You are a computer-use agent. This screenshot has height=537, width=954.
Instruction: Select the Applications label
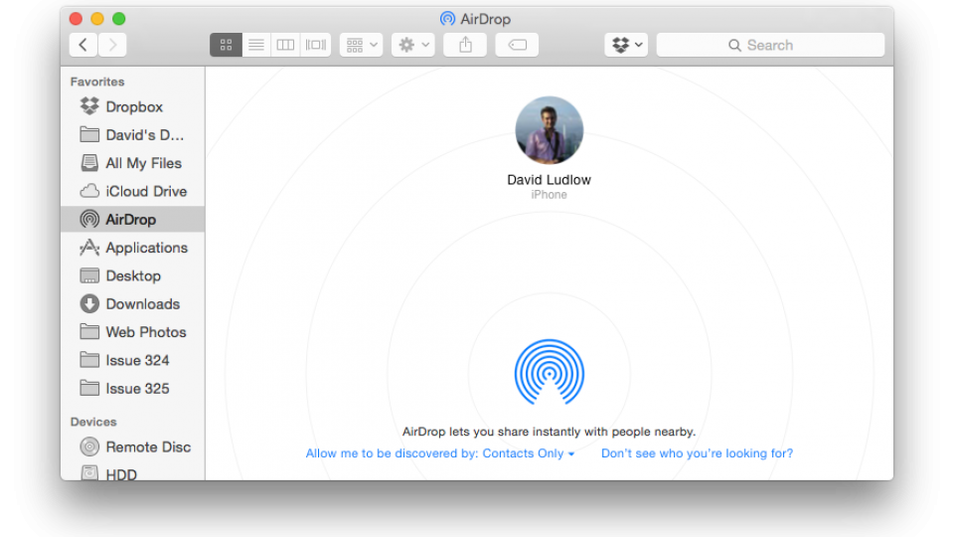147,248
